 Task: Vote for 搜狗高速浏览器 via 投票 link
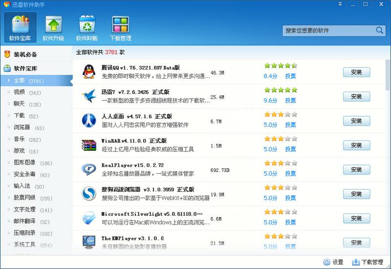tap(290, 198)
